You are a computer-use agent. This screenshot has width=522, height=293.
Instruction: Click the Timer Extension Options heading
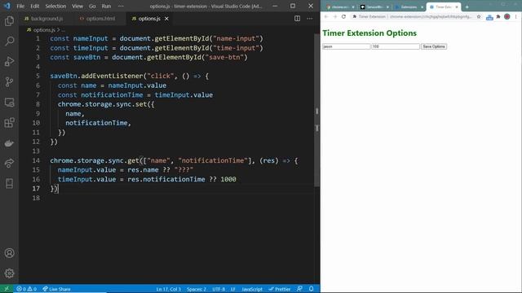pos(369,33)
